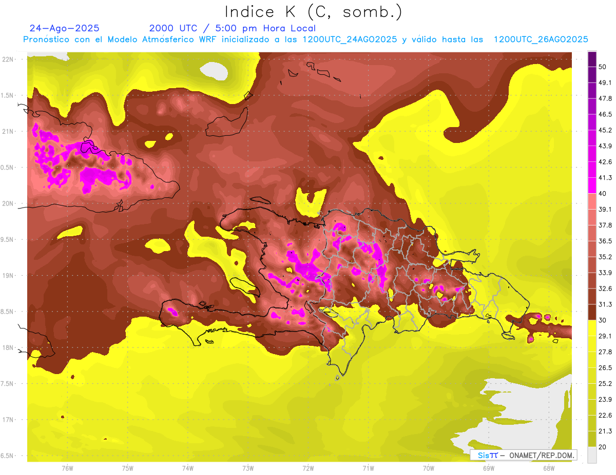Click the latitude axis label "22N"
616x475 pixels.
click(8, 59)
